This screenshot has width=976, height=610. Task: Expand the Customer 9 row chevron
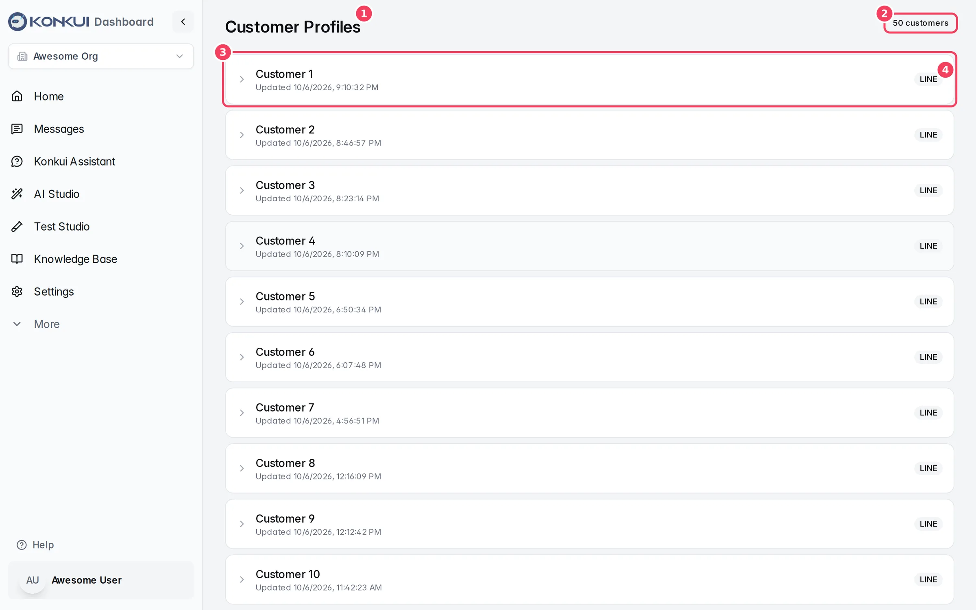[242, 524]
